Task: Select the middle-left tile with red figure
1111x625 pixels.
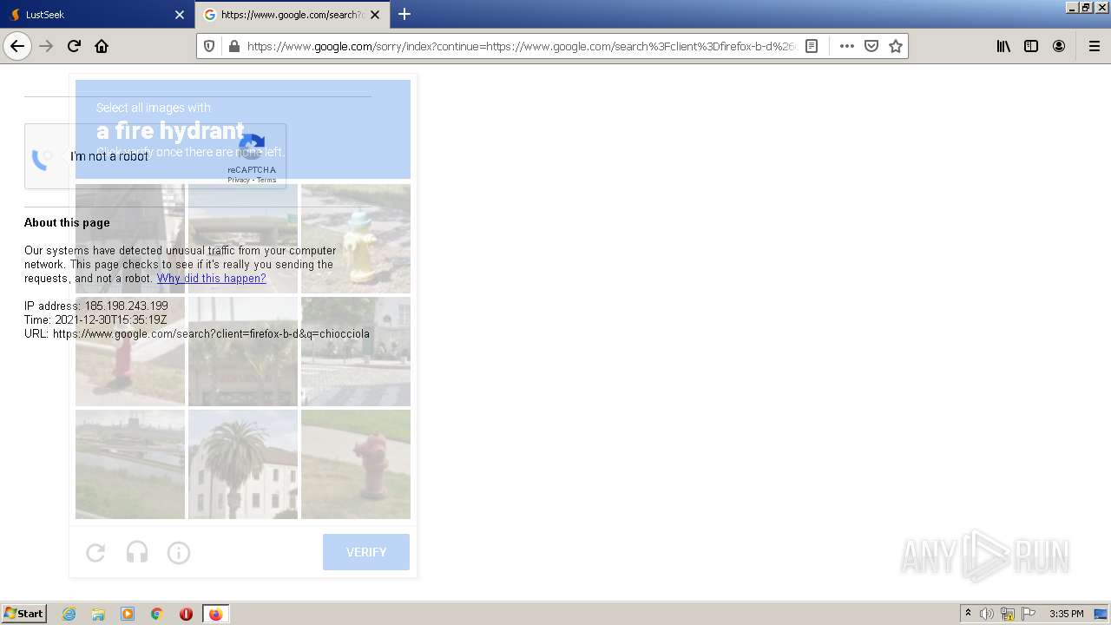Action: tap(130, 352)
